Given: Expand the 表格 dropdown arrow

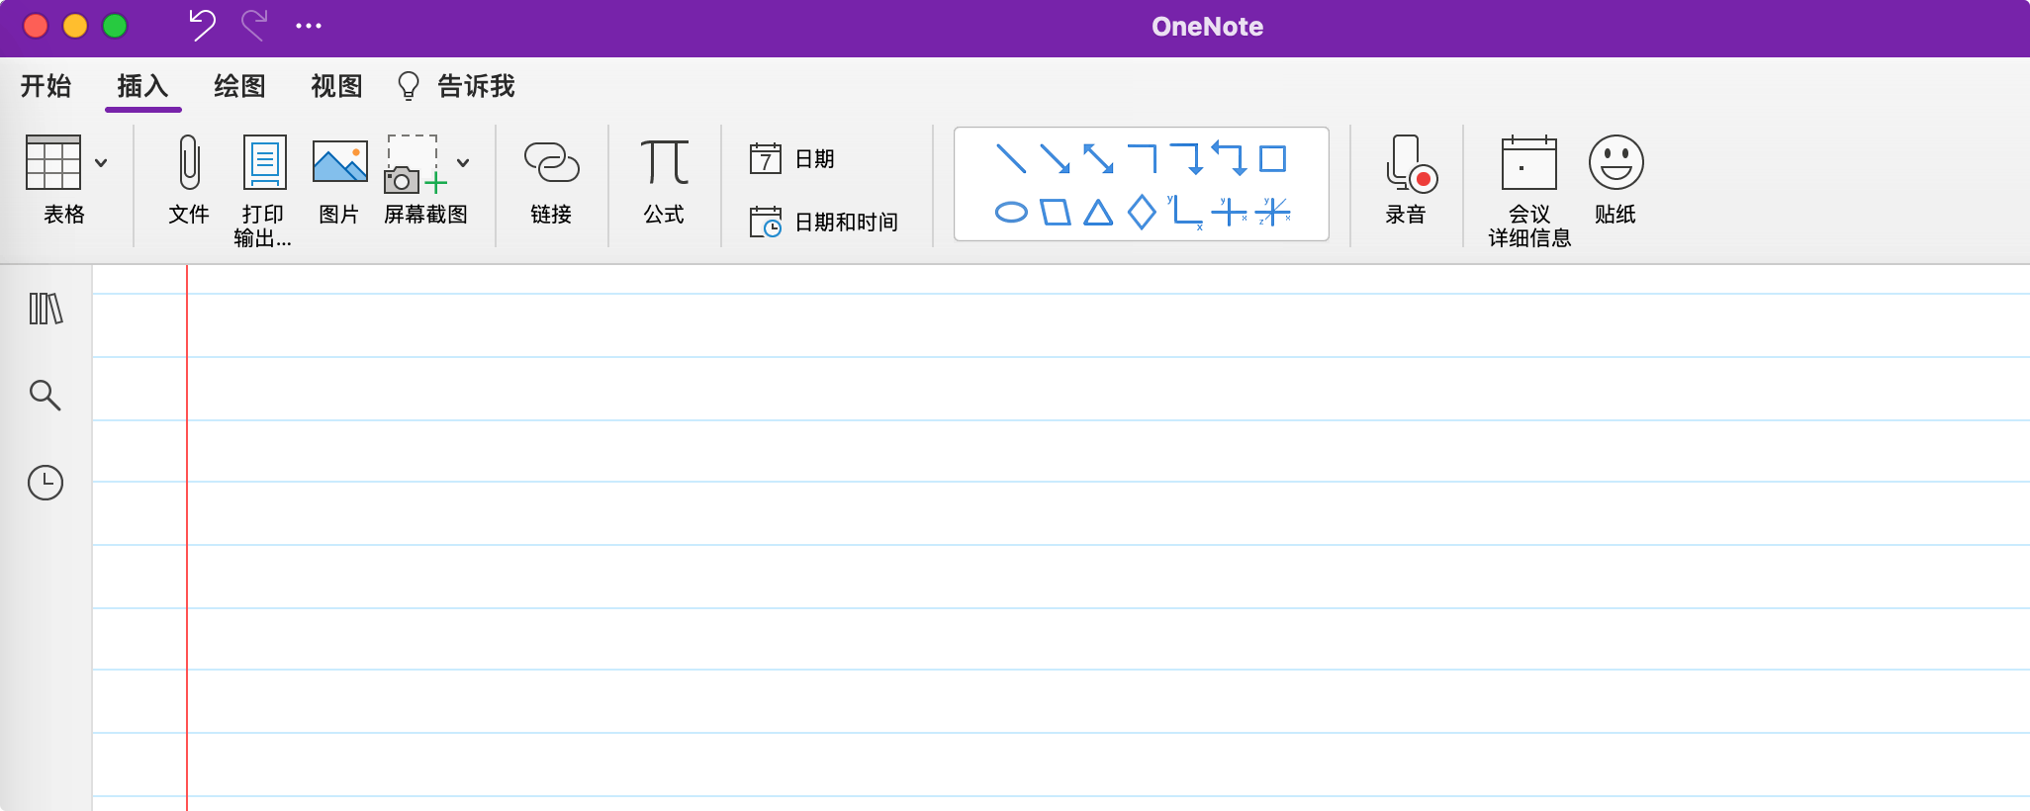Looking at the screenshot, I should (x=101, y=163).
